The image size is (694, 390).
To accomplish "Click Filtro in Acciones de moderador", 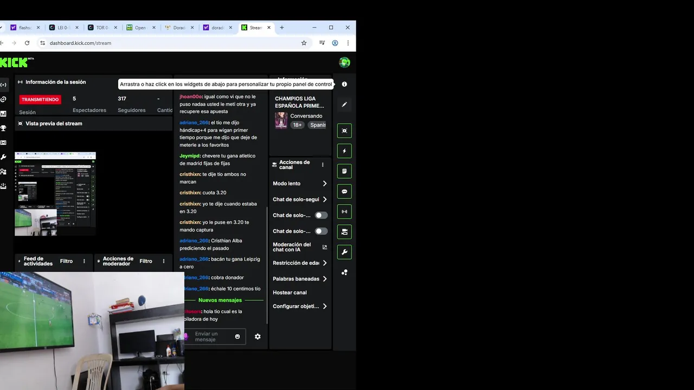I will (x=146, y=261).
